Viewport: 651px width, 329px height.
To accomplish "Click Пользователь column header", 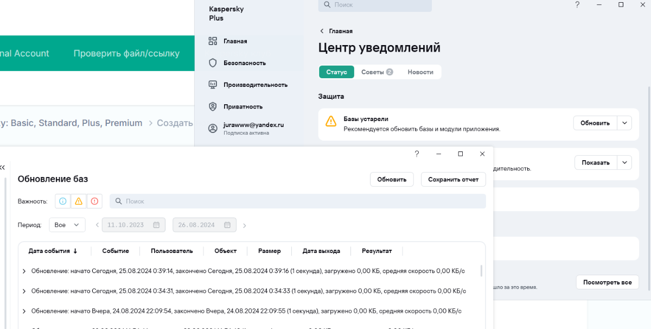I will pos(172,251).
